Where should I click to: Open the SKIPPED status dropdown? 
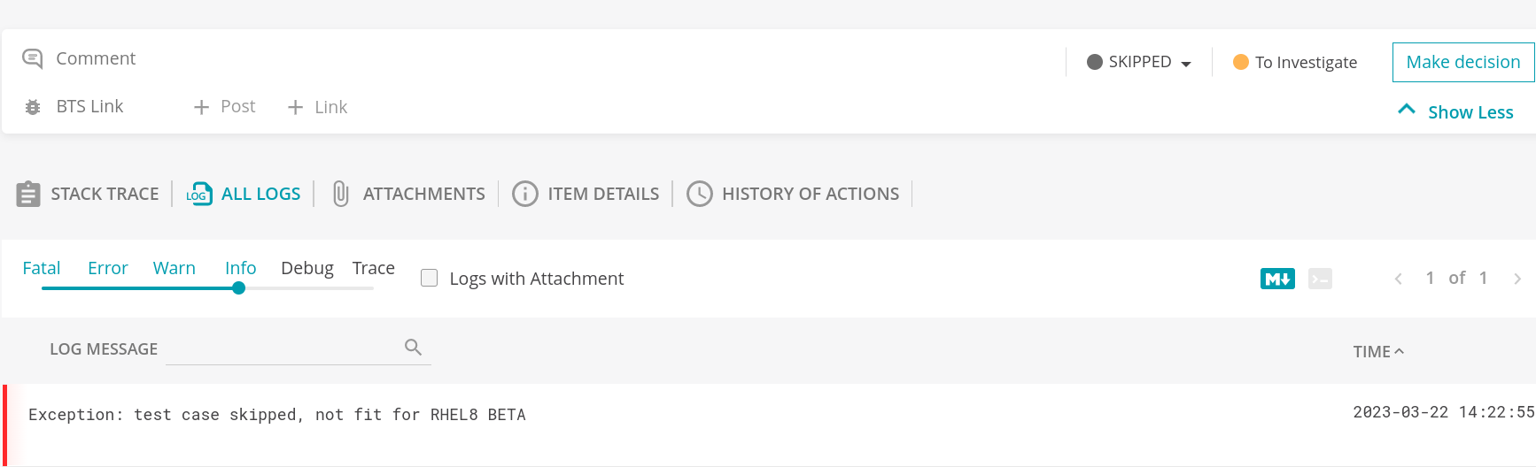(x=1139, y=62)
